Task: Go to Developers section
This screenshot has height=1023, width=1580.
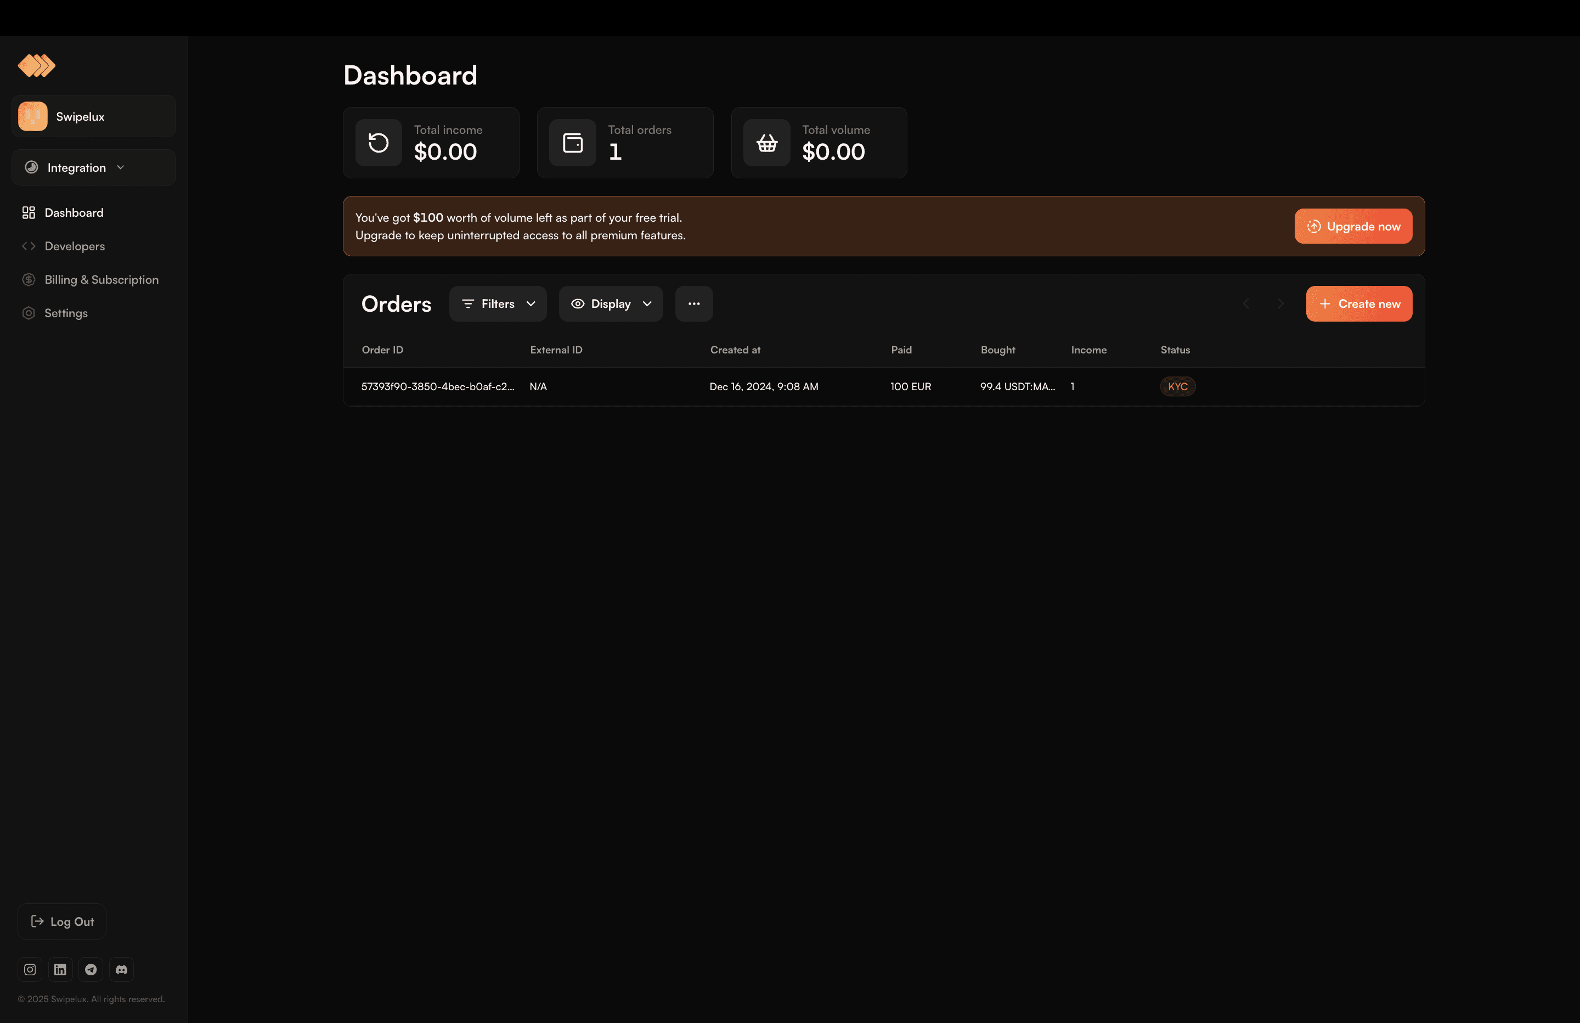Action: (x=75, y=246)
